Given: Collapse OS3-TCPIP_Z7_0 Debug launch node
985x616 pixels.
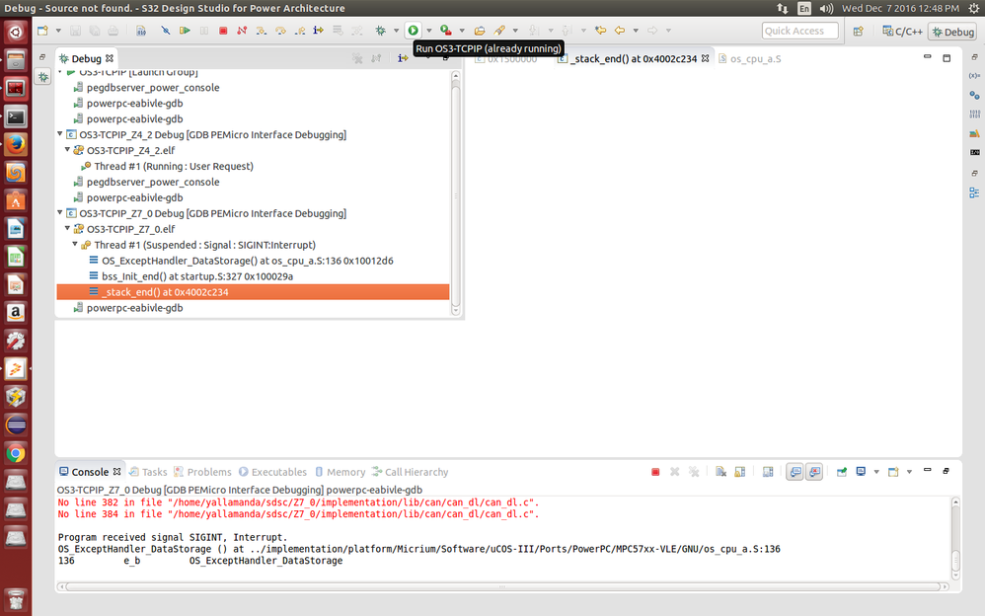Looking at the screenshot, I should tap(60, 212).
